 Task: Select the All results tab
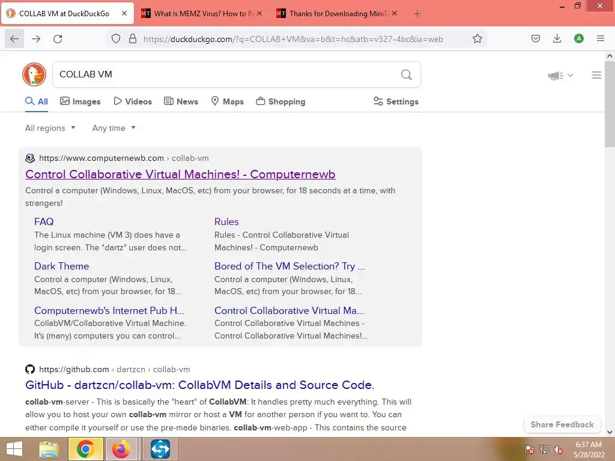pos(37,101)
